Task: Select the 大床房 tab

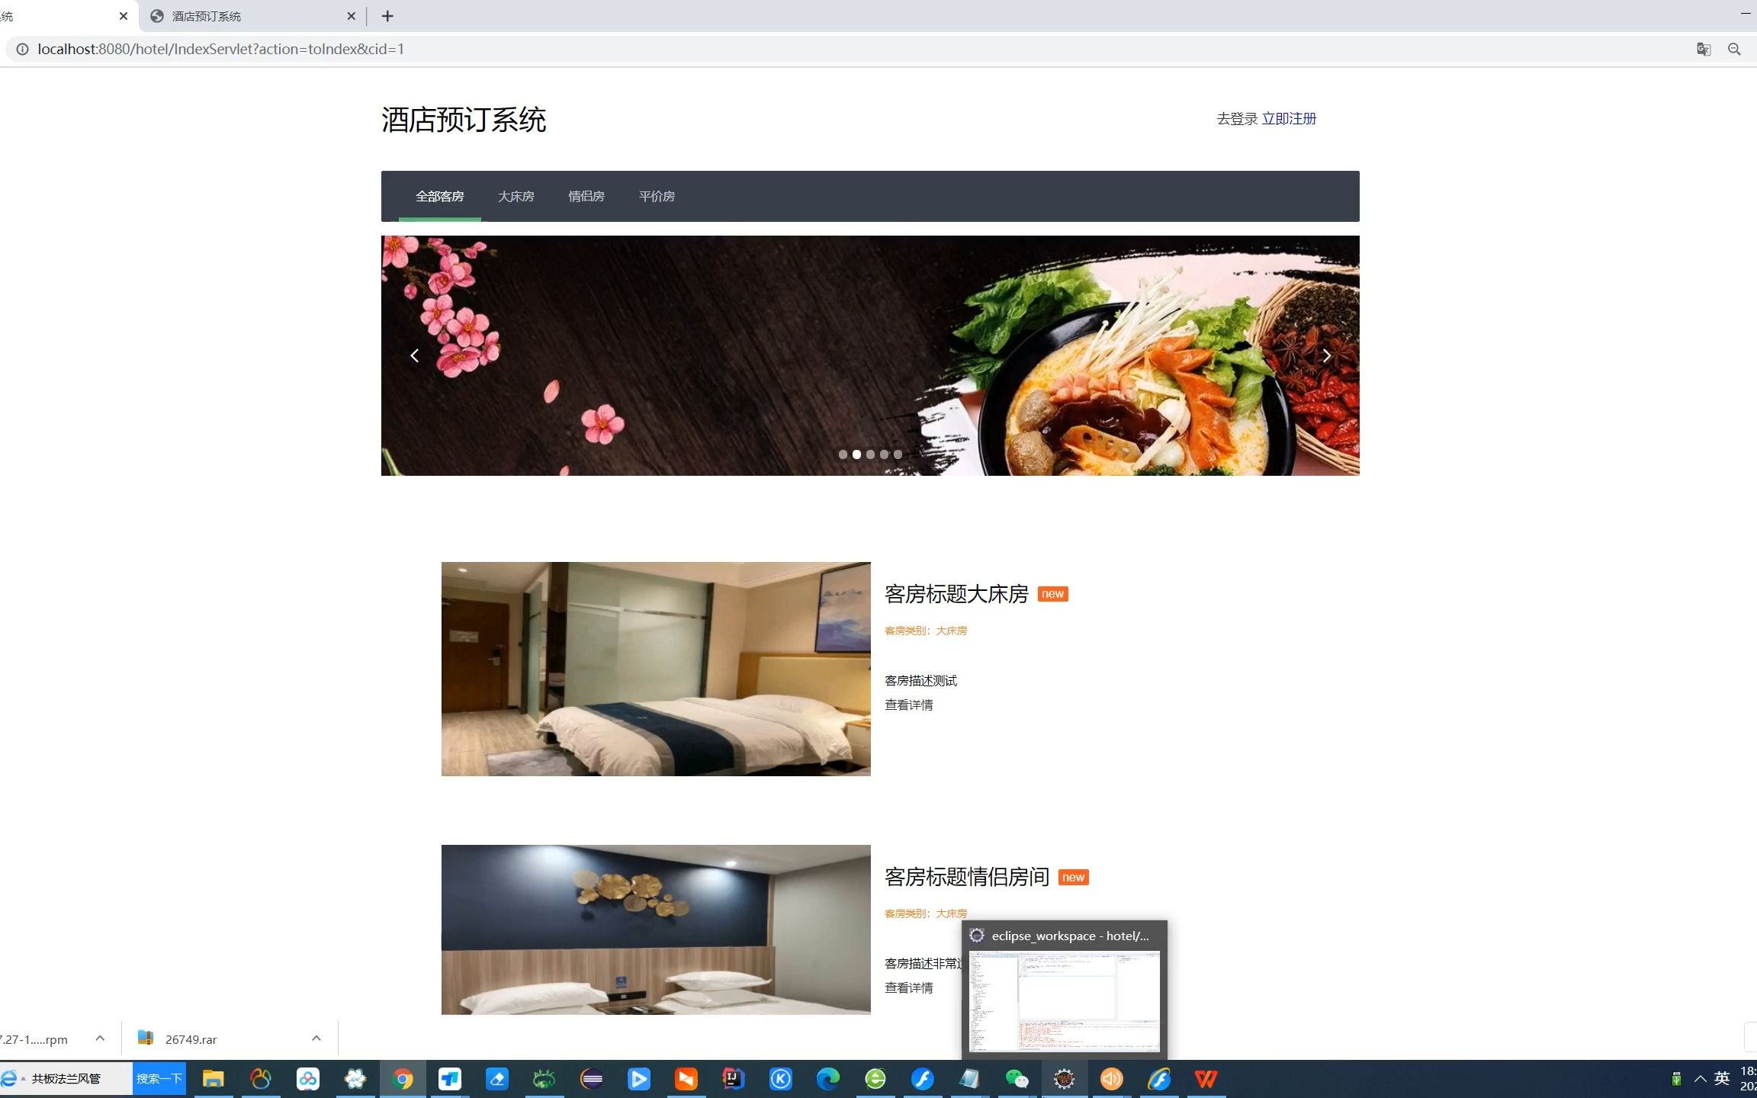Action: 516,196
